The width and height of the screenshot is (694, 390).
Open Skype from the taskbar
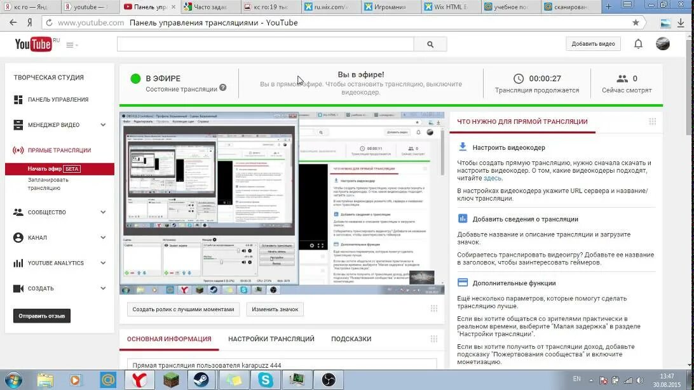[266, 380]
